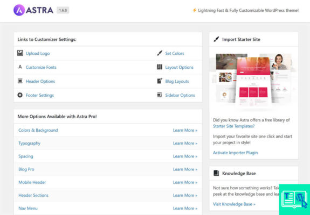Click the Customize Fonts letter A icon
Viewport: 310px width, 215px height.
tap(20, 67)
